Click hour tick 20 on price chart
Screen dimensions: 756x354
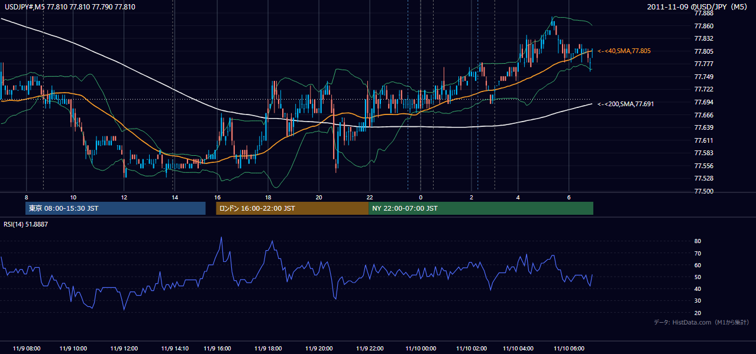pyautogui.click(x=319, y=197)
